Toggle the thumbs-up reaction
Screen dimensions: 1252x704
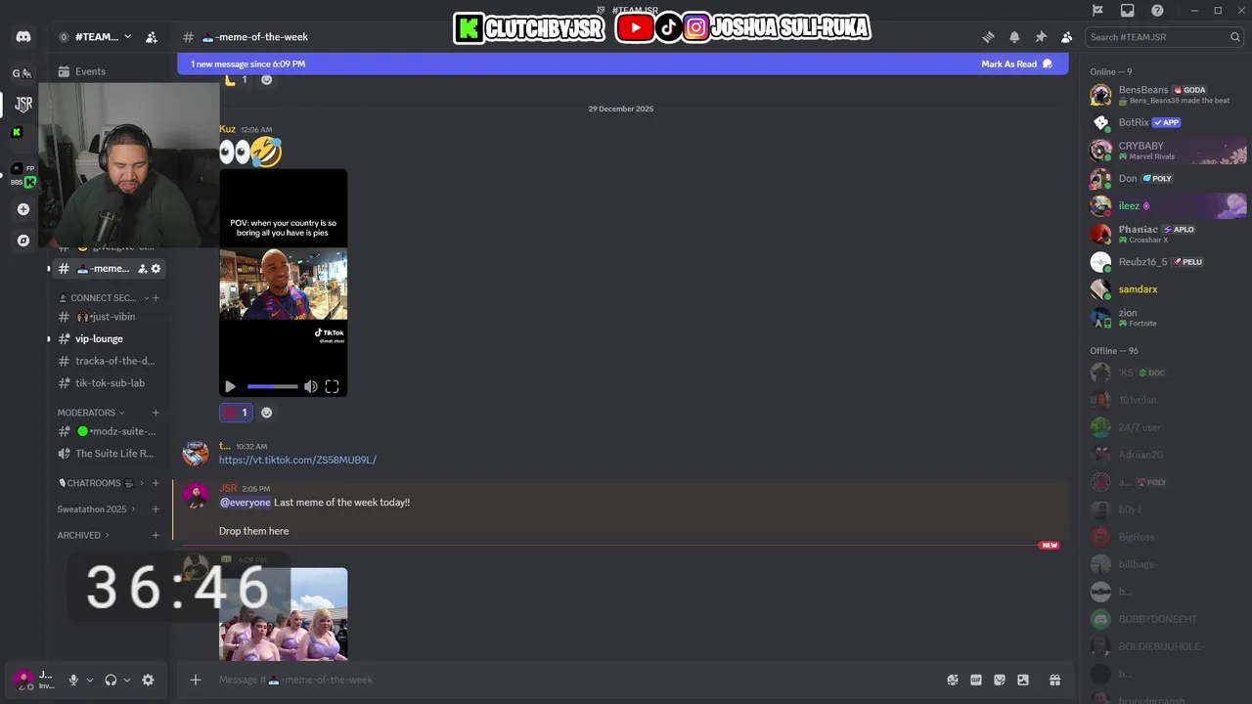coord(236,79)
